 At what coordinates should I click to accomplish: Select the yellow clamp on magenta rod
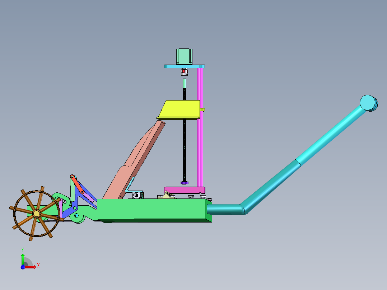(x=202, y=109)
